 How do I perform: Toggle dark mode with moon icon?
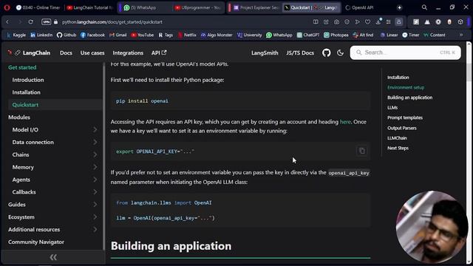click(x=340, y=52)
